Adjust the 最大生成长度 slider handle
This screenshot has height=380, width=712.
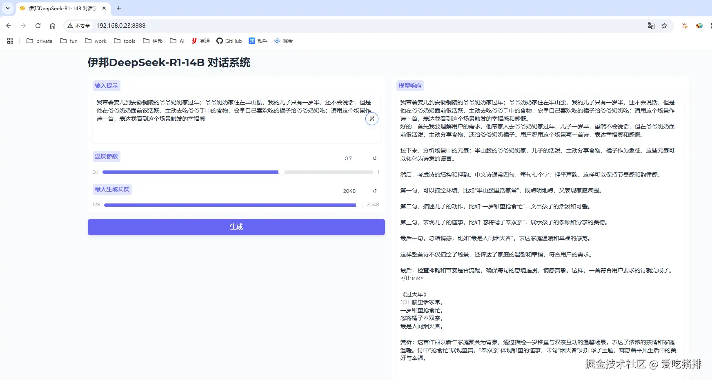pos(358,205)
